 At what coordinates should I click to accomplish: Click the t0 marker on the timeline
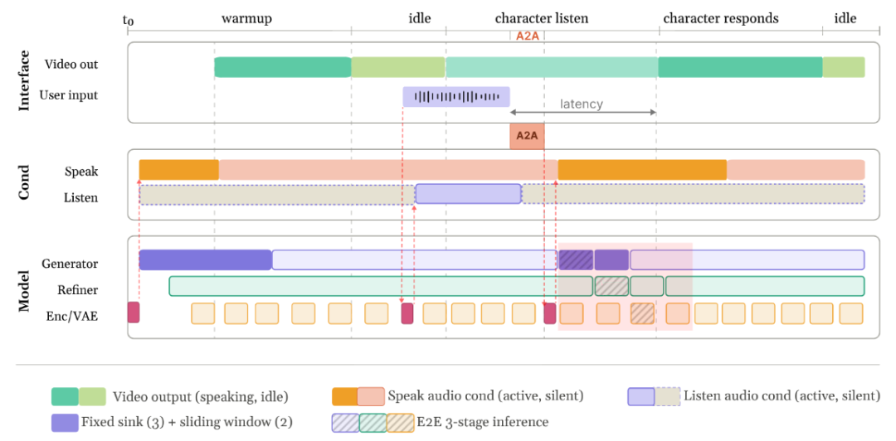click(x=128, y=20)
